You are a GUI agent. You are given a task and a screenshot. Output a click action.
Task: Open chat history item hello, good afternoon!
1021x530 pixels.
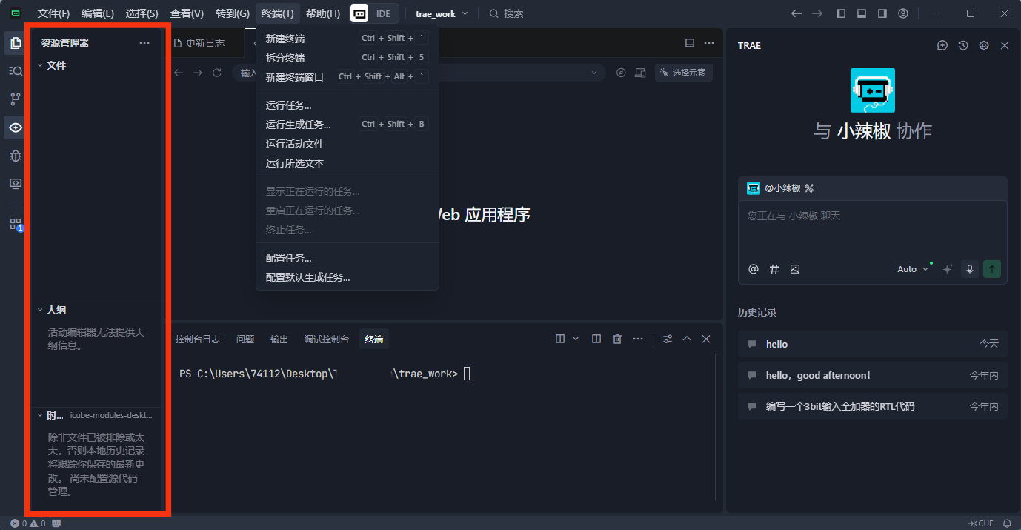[872, 375]
